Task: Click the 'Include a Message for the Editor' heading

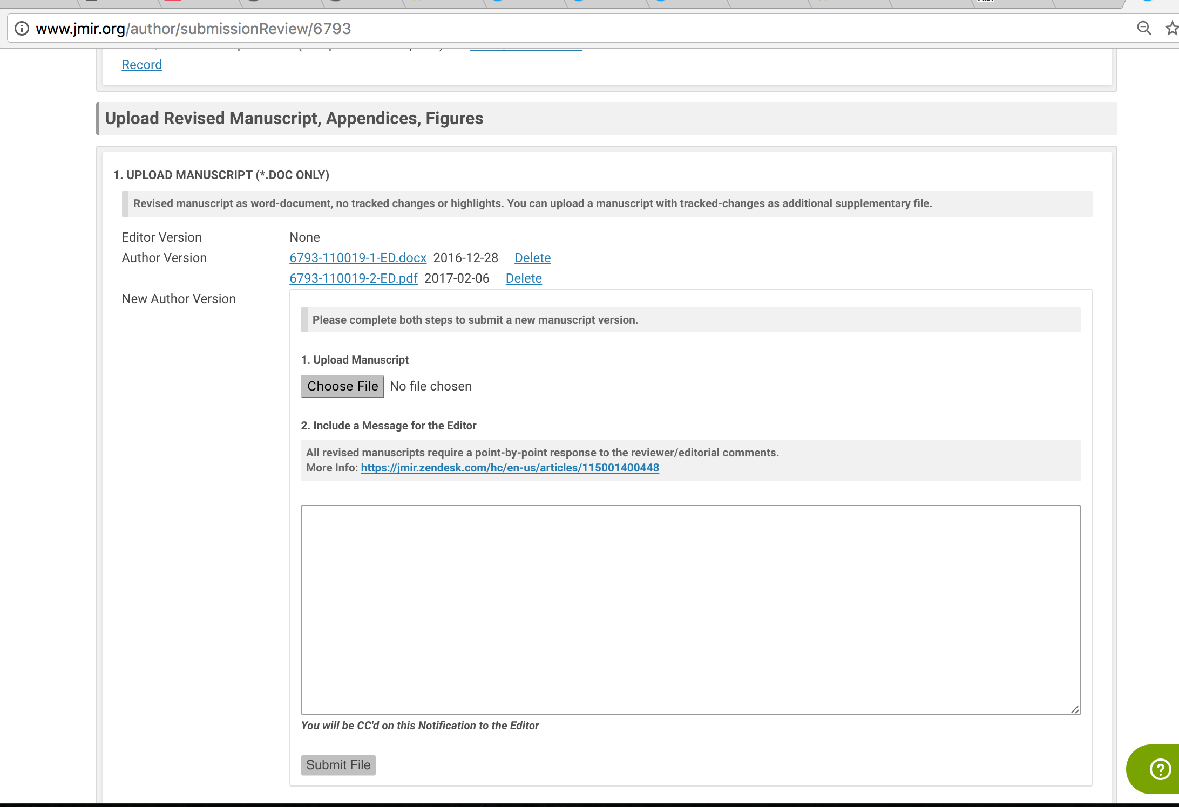Action: click(x=389, y=426)
